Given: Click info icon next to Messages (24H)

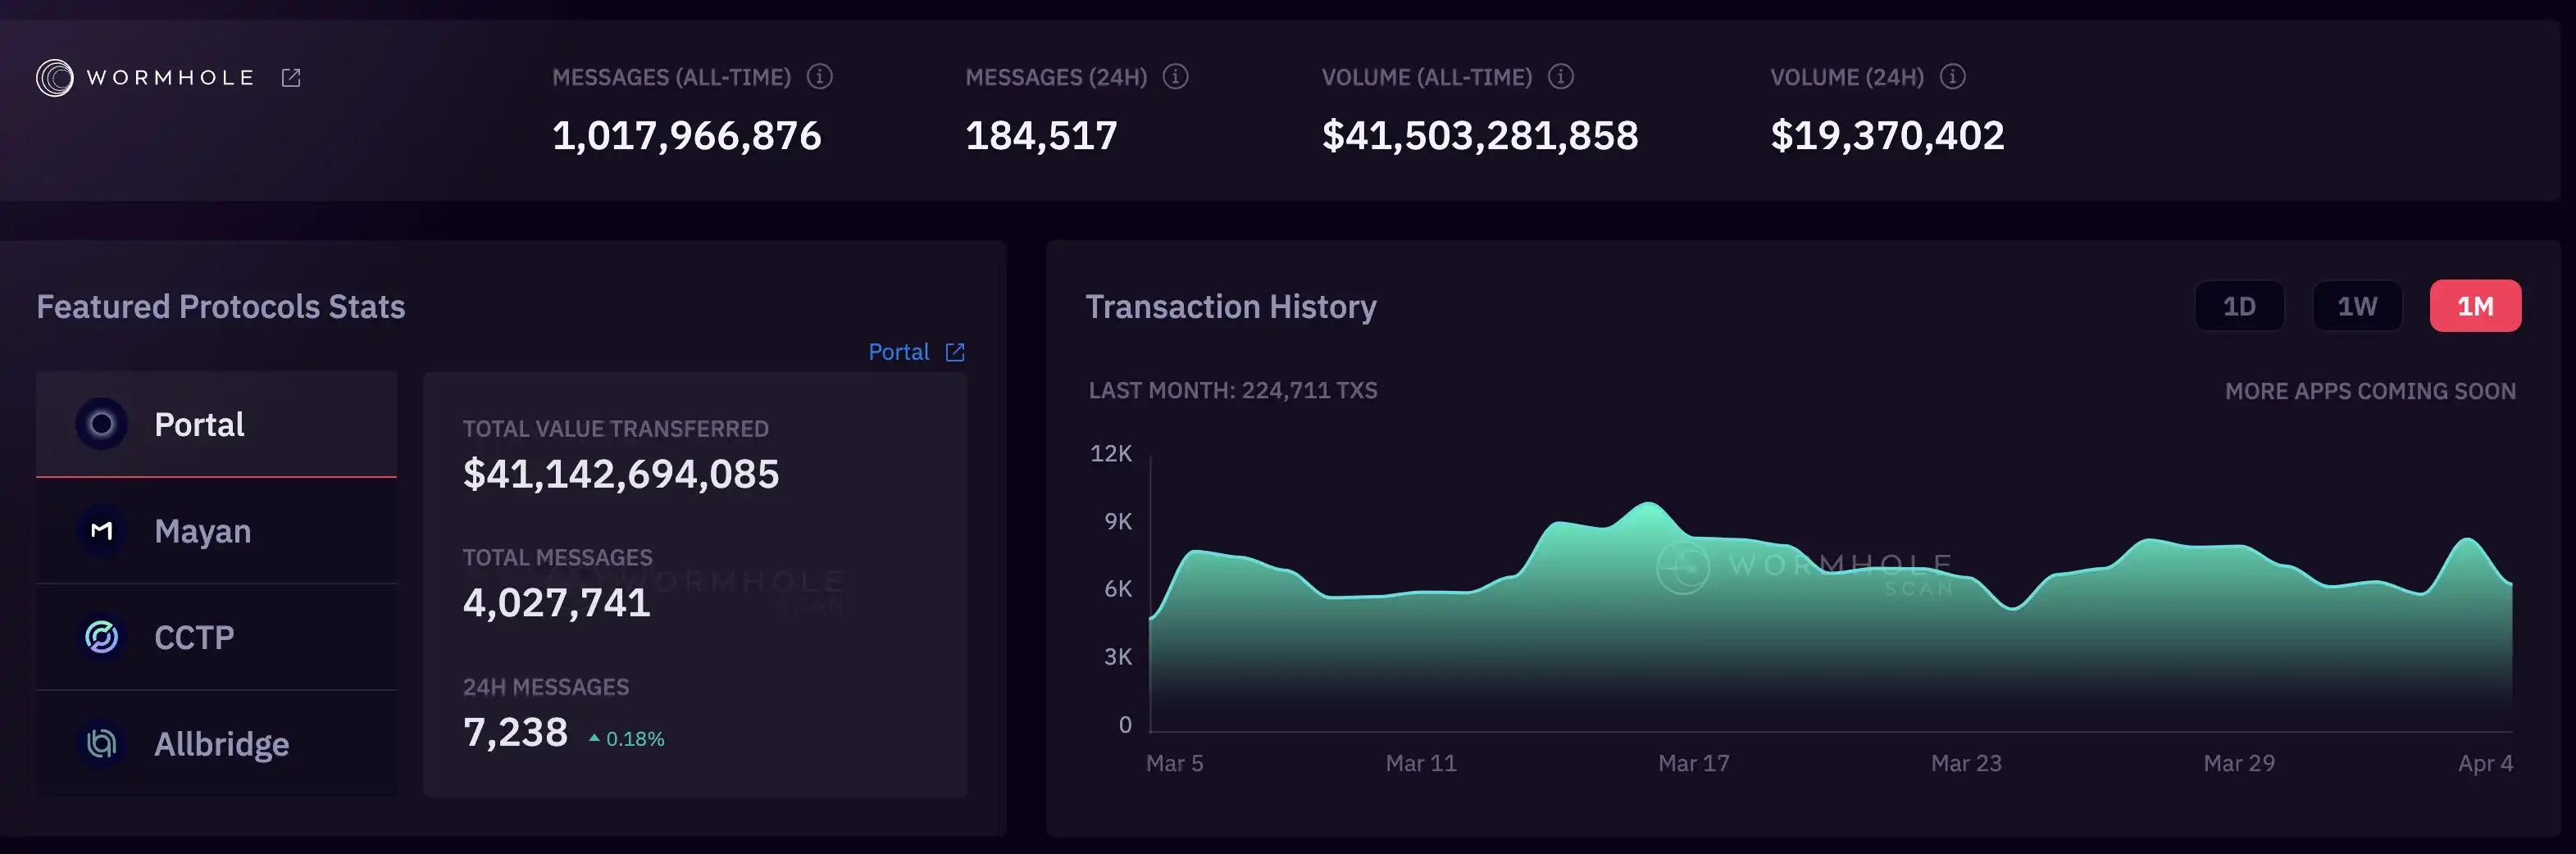Looking at the screenshot, I should point(1176,77).
